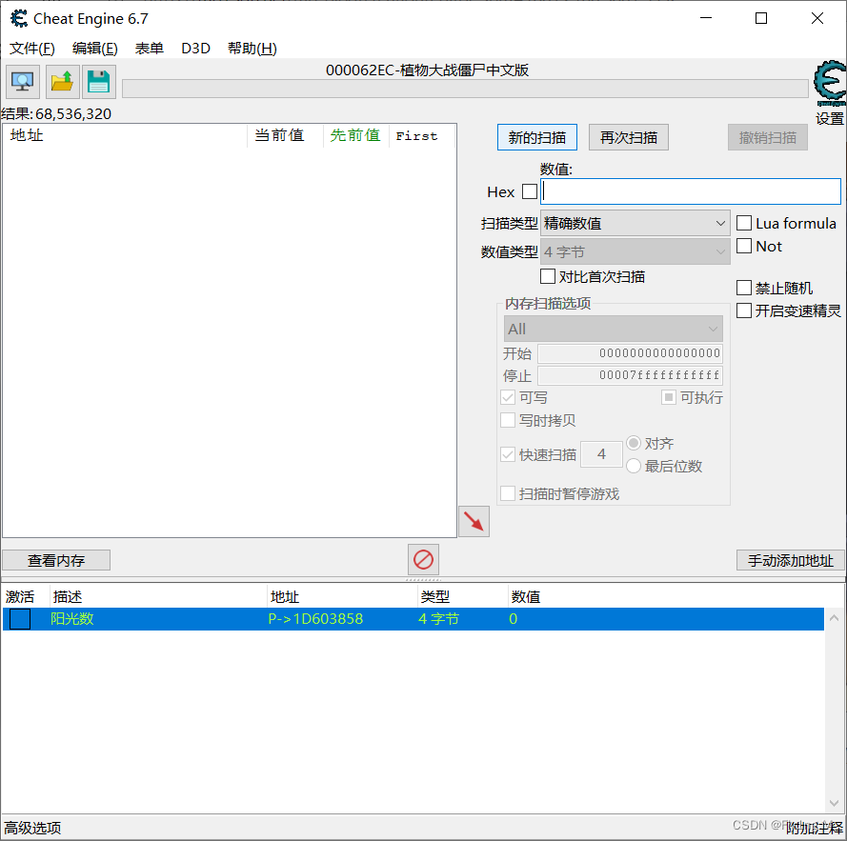
Task: Click process title 000062EC-植物大战僵尸中文版
Action: [427, 70]
